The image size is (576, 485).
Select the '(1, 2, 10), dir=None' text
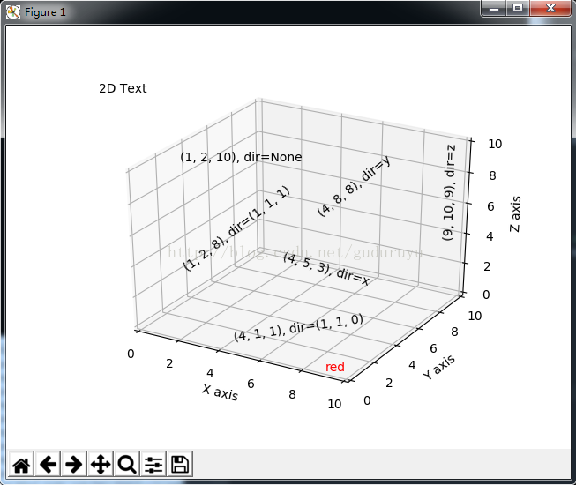(x=241, y=157)
